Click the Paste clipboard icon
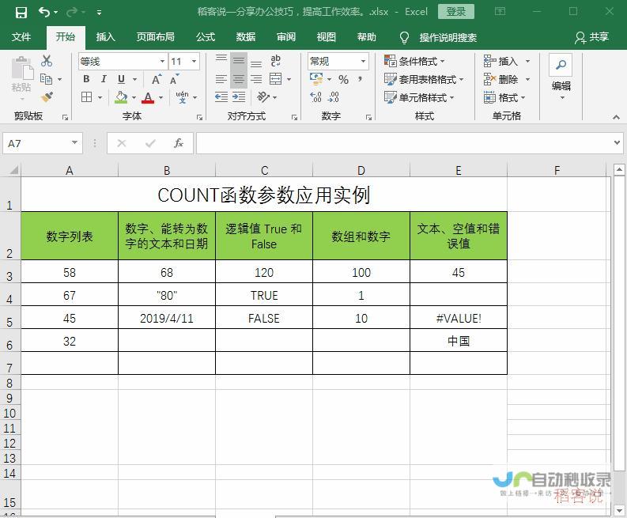Image resolution: width=627 pixels, height=518 pixels. 22,68
